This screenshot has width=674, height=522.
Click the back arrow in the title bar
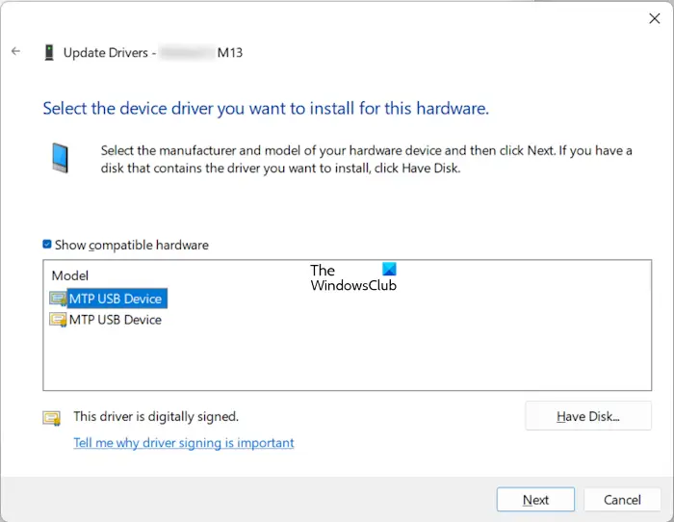15,52
